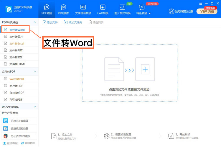Click the 添加文件 step document icon
The height and width of the screenshot is (147, 221).
tap(54, 136)
